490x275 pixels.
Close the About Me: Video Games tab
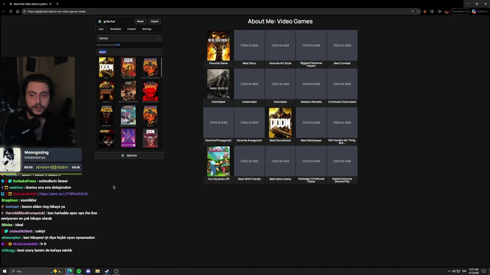[x=51, y=4]
